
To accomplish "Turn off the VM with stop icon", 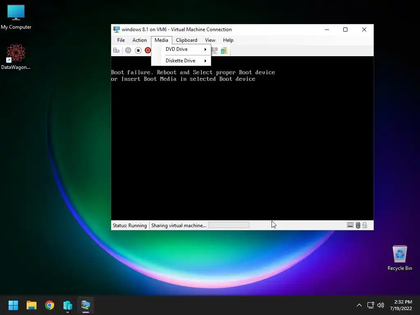I will 138,50.
